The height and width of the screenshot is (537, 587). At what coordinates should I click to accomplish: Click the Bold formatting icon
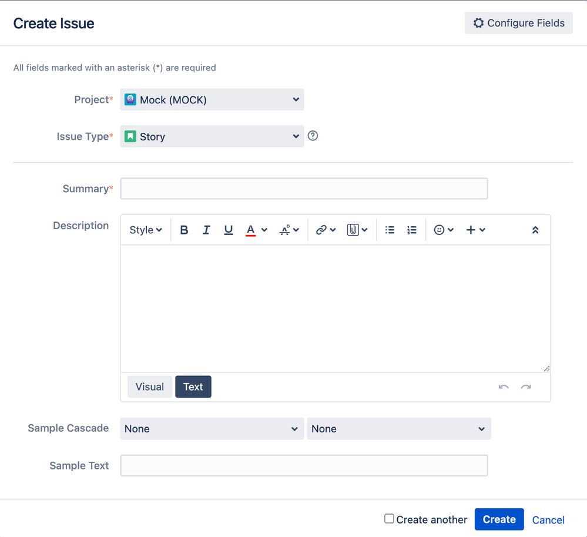184,230
